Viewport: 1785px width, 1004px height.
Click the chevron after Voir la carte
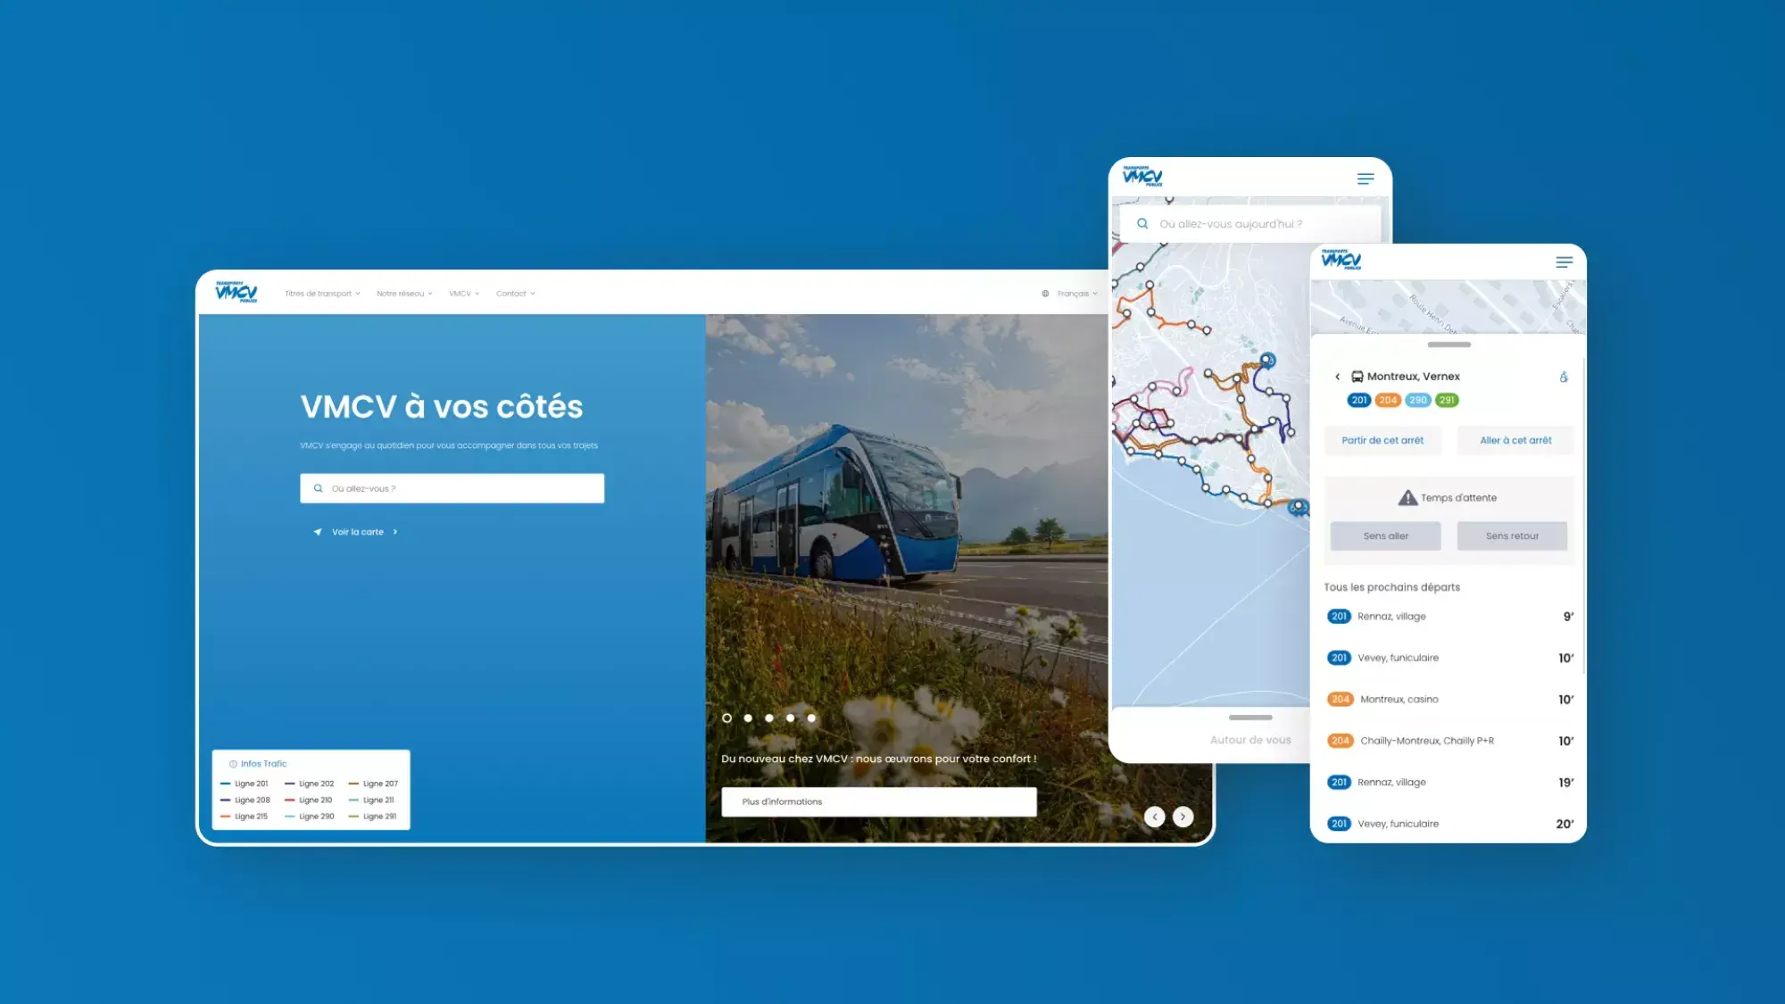tap(395, 532)
